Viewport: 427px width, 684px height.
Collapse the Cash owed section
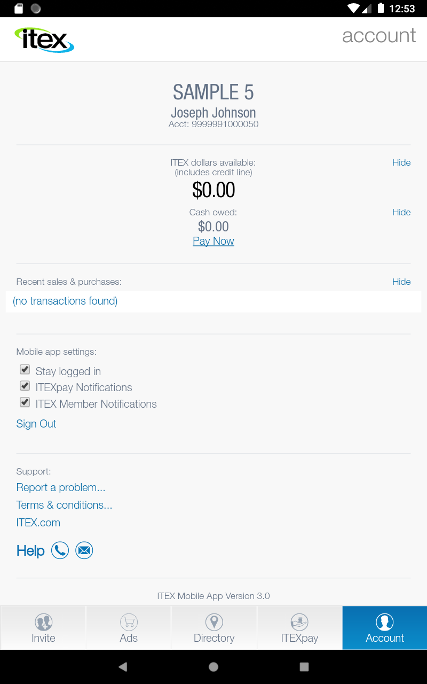(x=401, y=212)
